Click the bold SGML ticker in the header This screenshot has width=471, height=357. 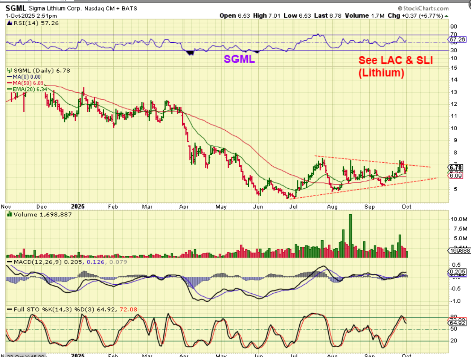pos(15,8)
